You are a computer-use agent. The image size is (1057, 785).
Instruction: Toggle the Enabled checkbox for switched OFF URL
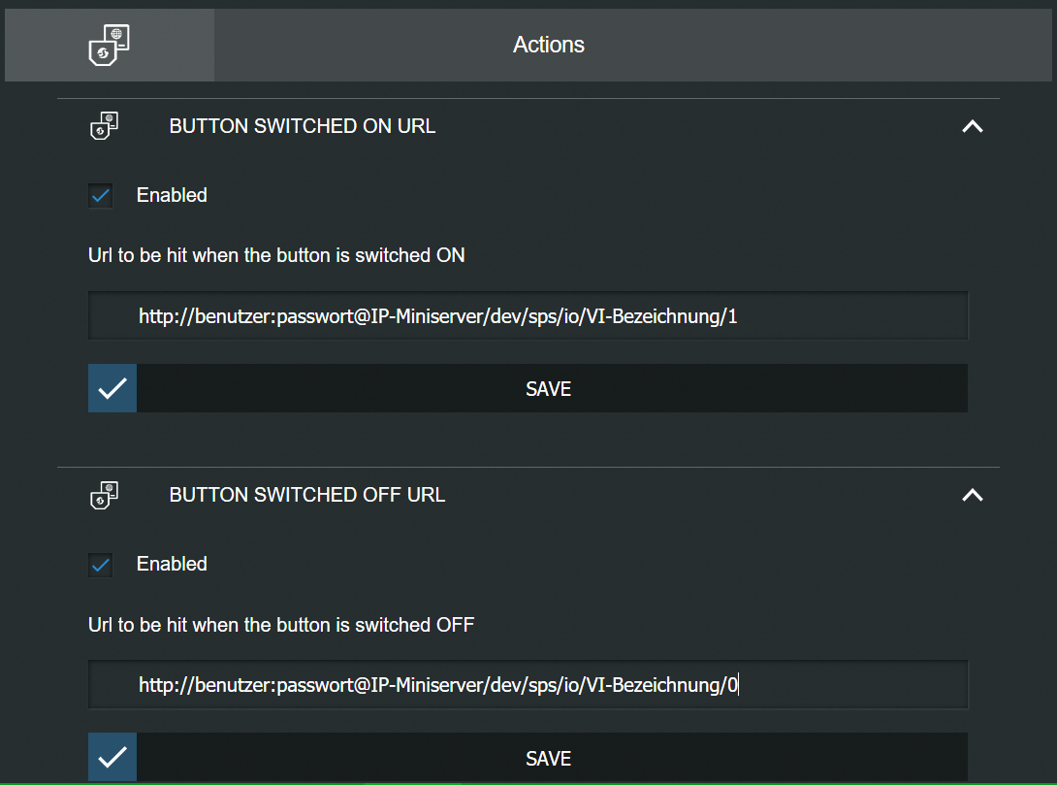101,565
